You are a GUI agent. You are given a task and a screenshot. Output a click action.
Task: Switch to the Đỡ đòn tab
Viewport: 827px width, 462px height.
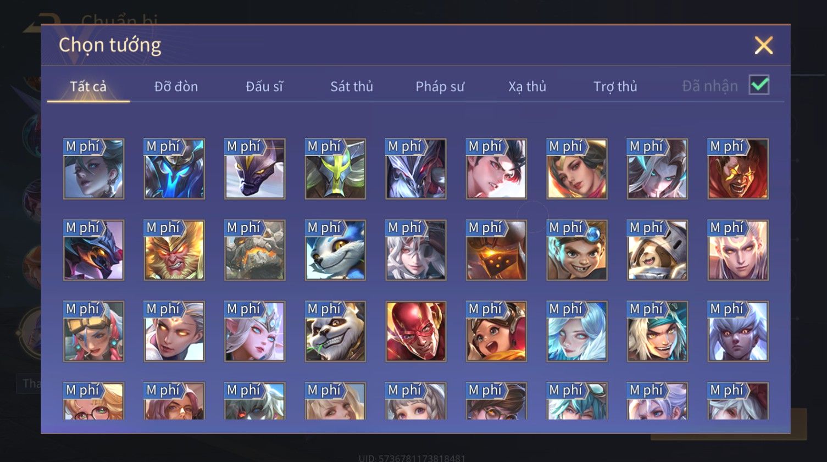click(x=176, y=86)
